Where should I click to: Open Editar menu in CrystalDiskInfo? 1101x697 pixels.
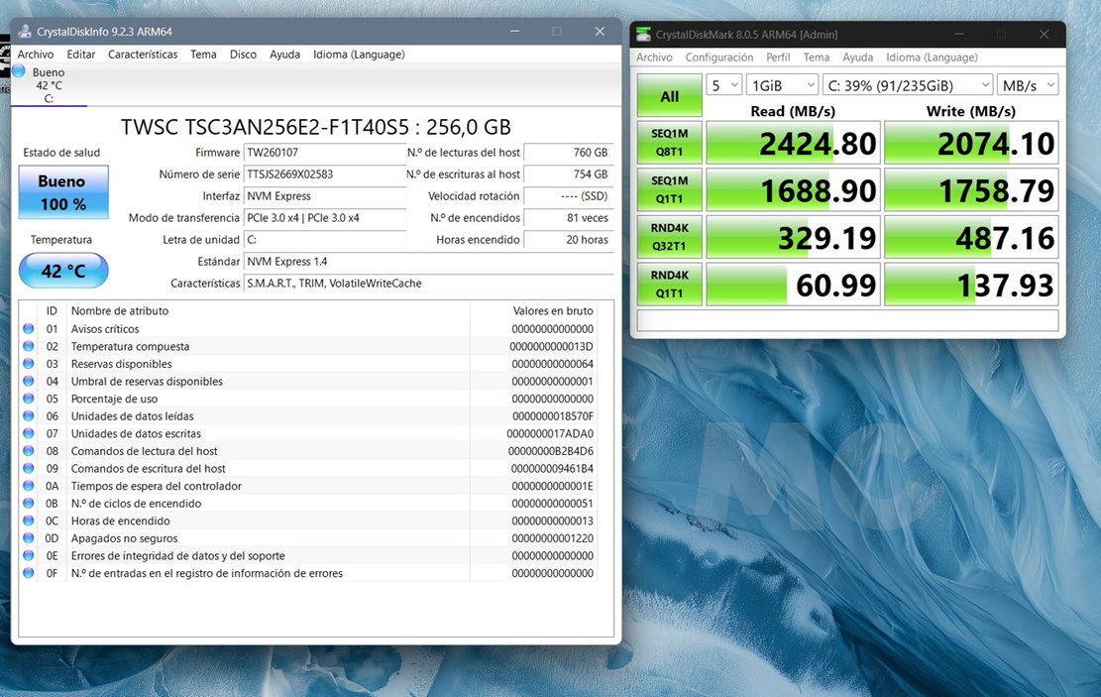pyautogui.click(x=80, y=55)
